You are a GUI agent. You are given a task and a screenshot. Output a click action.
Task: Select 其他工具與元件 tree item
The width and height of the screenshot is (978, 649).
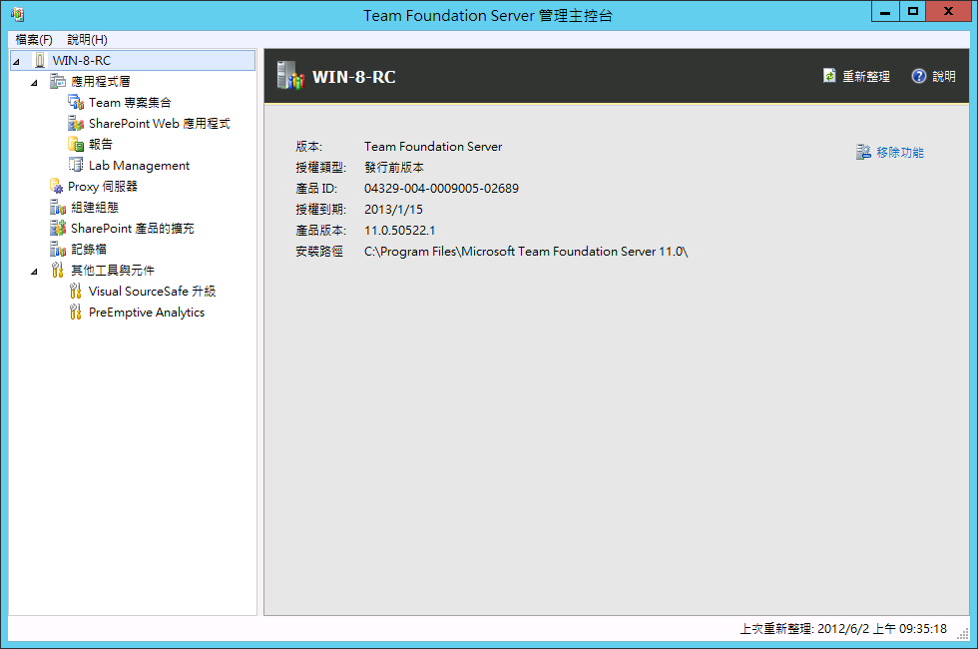(112, 271)
